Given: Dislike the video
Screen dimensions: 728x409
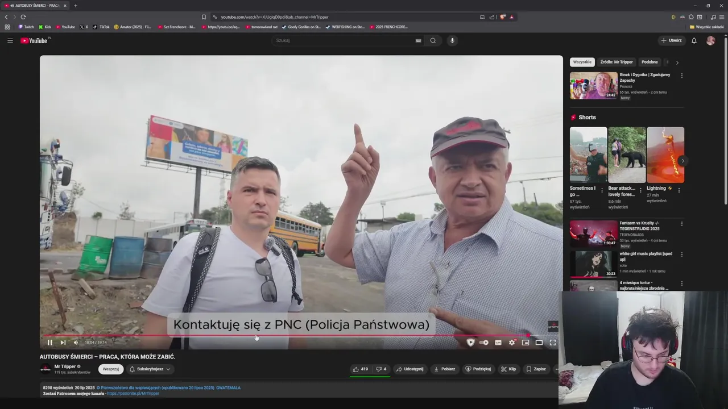Looking at the screenshot, I should pyautogui.click(x=381, y=369).
